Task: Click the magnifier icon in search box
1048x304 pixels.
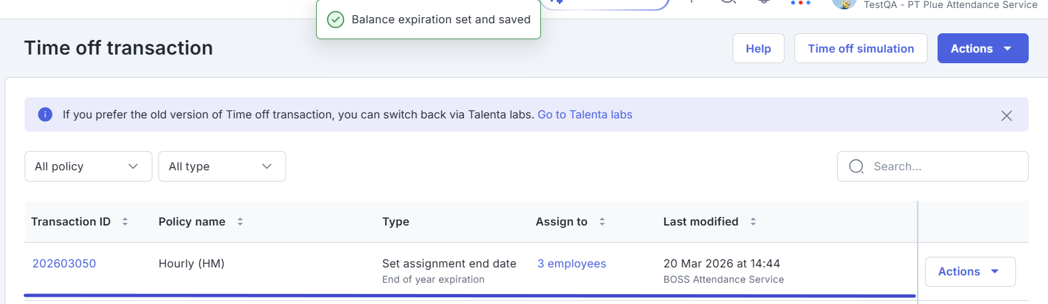Action: pos(856,166)
